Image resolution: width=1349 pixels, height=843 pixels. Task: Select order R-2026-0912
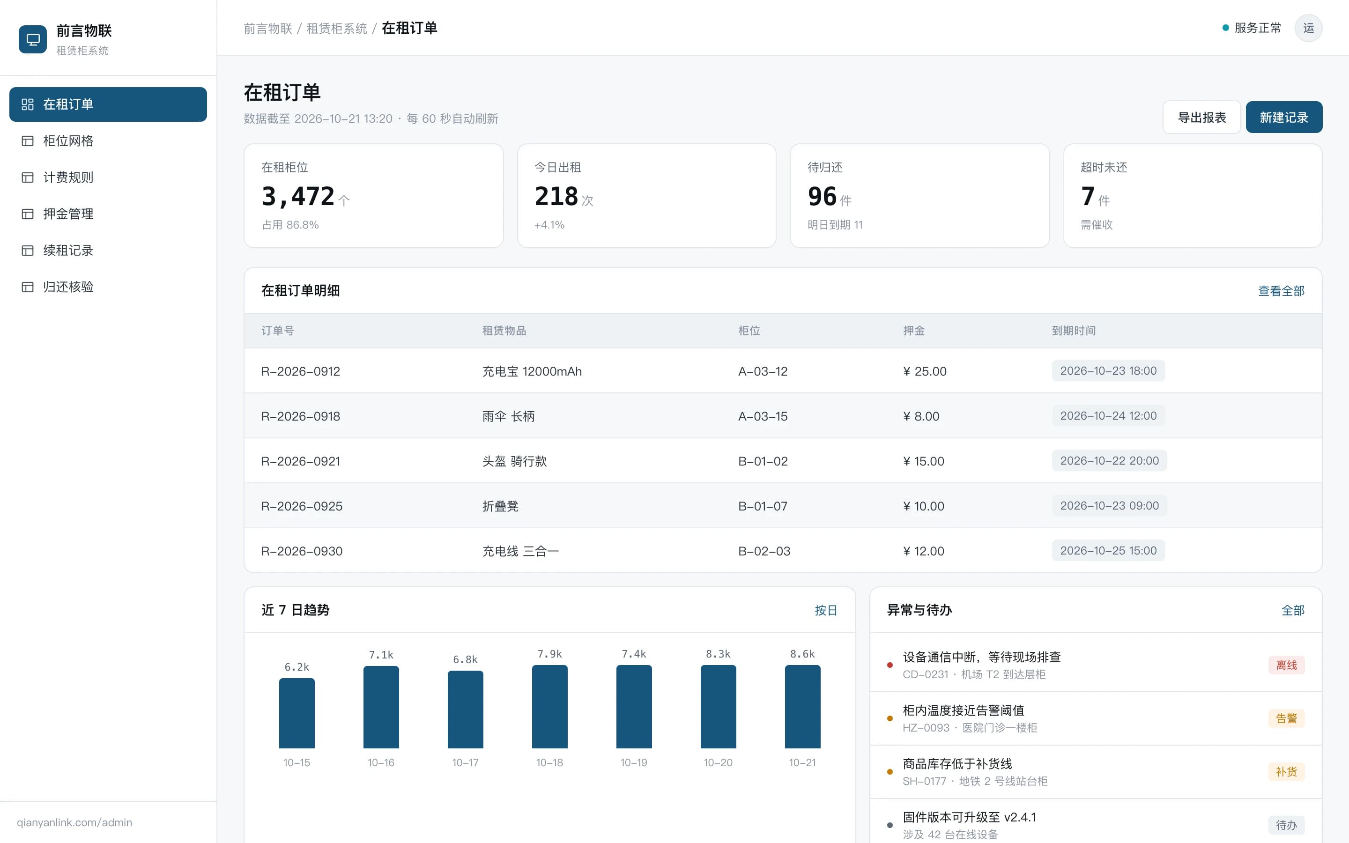pos(783,371)
